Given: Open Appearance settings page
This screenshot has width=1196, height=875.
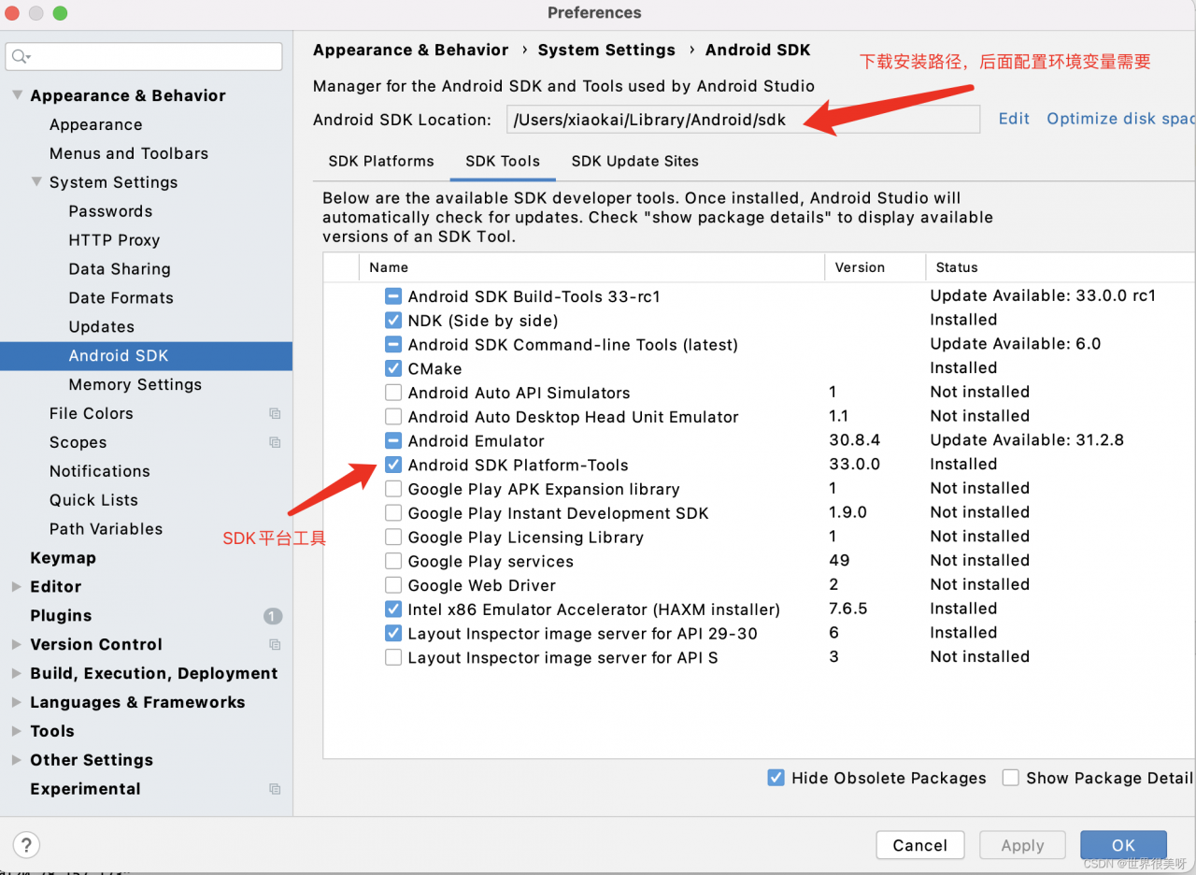Looking at the screenshot, I should point(96,124).
